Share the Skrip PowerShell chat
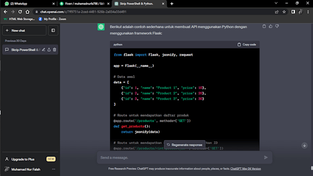The width and height of the screenshot is (313, 176). [49, 50]
